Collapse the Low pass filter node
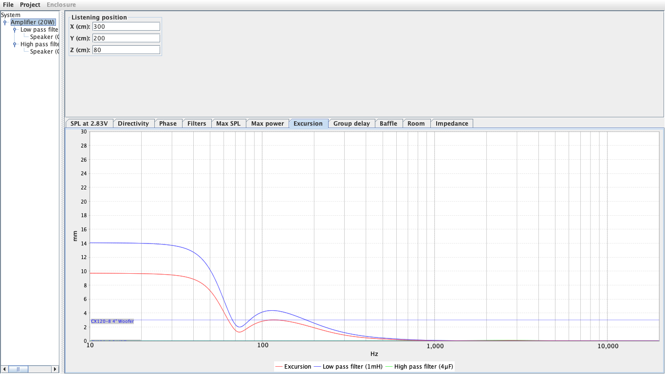665x374 pixels. [15, 30]
